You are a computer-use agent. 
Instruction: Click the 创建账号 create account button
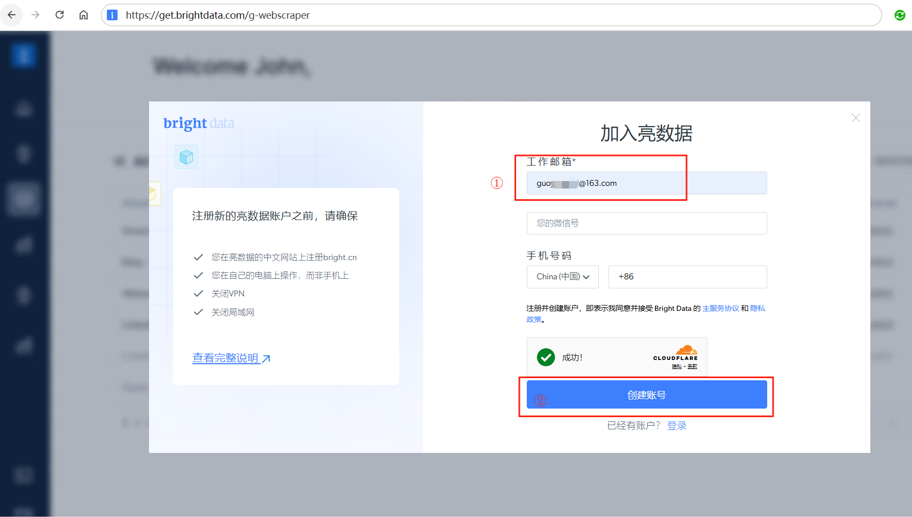tap(646, 395)
